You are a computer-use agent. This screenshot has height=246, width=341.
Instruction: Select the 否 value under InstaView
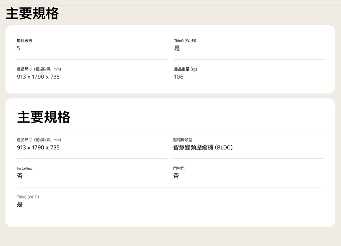click(20, 176)
